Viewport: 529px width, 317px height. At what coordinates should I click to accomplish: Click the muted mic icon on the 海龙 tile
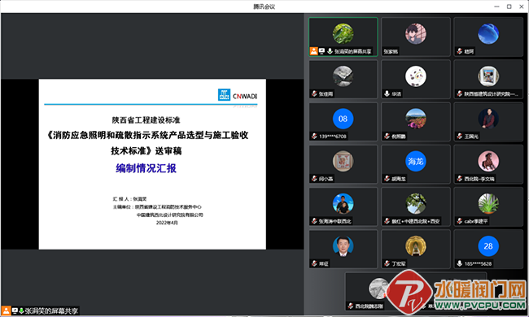pyautogui.click(x=387, y=179)
